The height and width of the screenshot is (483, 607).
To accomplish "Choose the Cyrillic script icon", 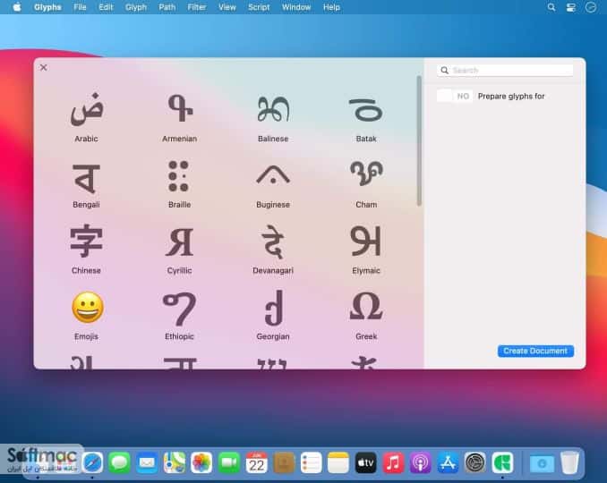I will click(x=180, y=242).
